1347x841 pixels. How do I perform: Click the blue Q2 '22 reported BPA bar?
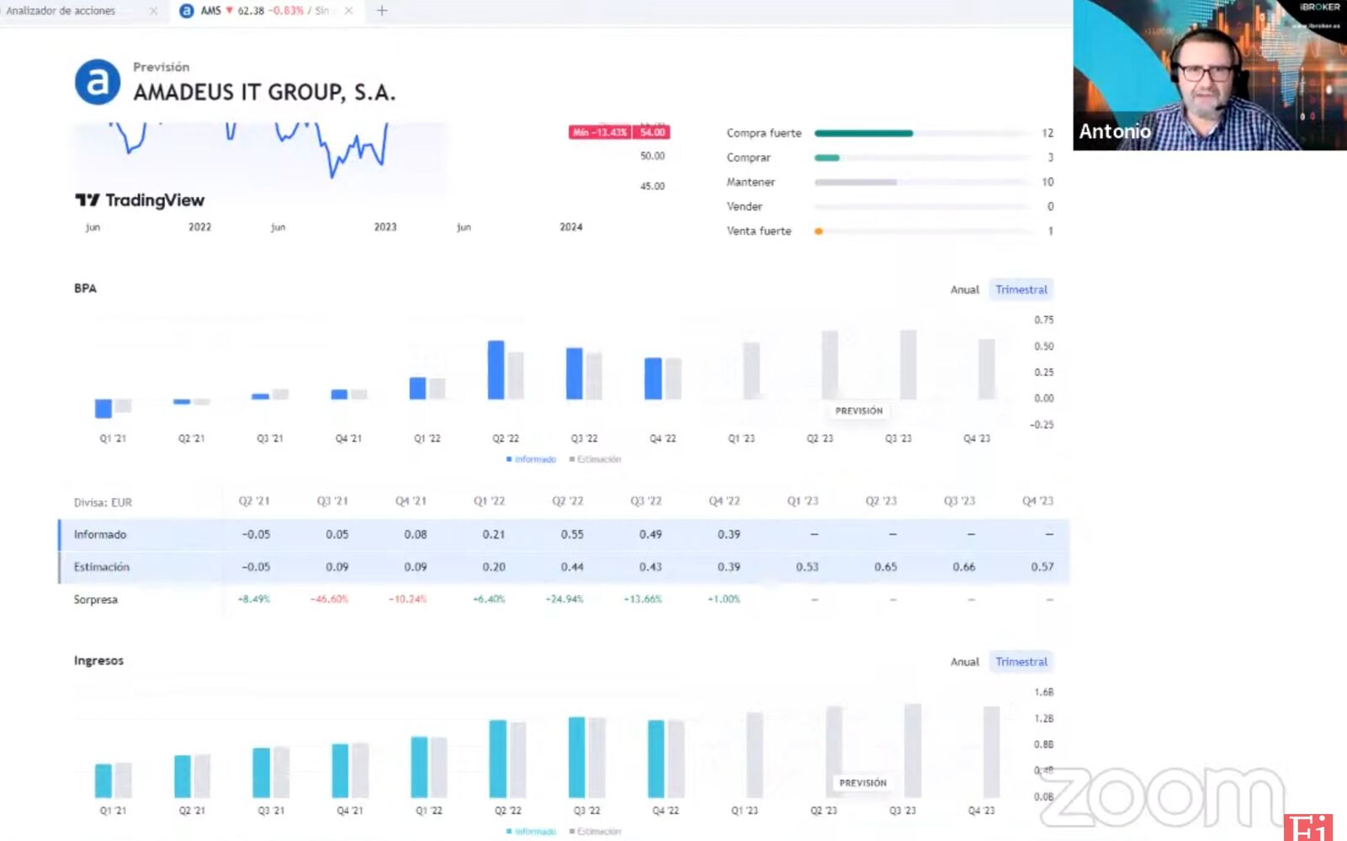(x=496, y=370)
